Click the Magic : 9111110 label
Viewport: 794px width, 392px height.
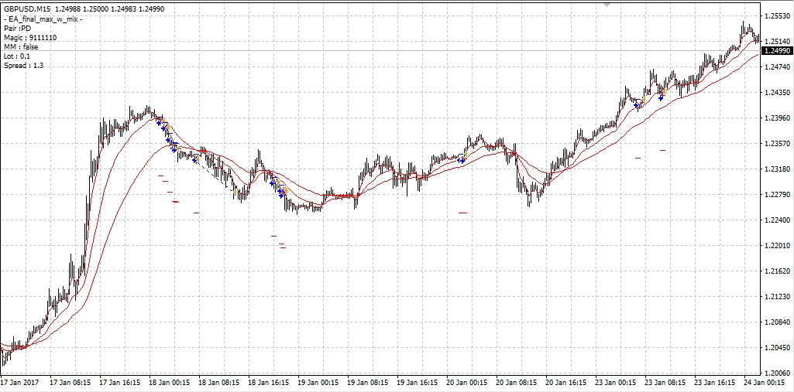click(x=30, y=37)
